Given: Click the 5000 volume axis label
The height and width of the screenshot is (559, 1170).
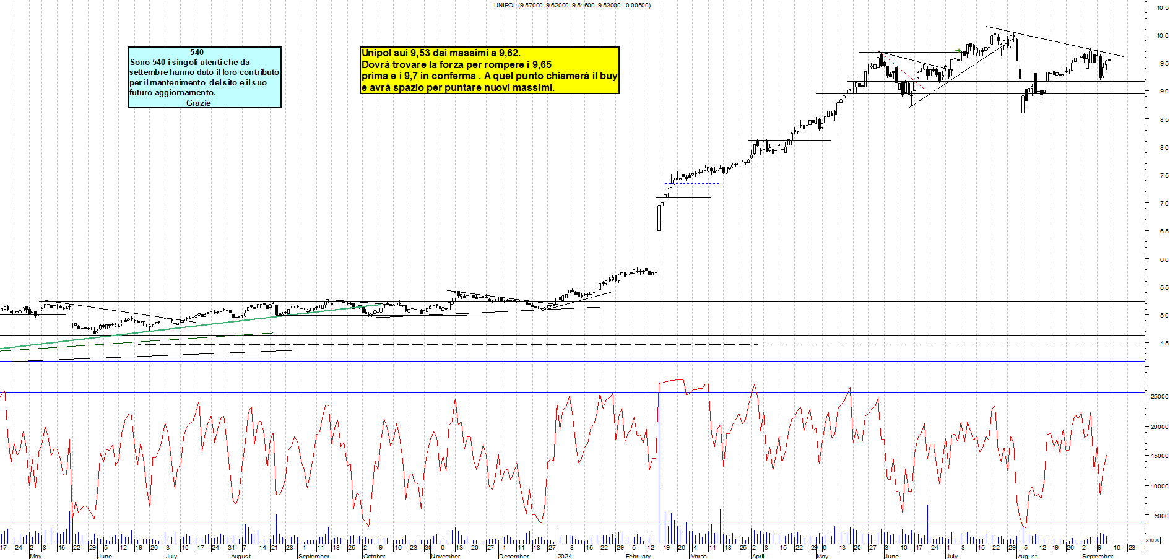Looking at the screenshot, I should [1161, 516].
